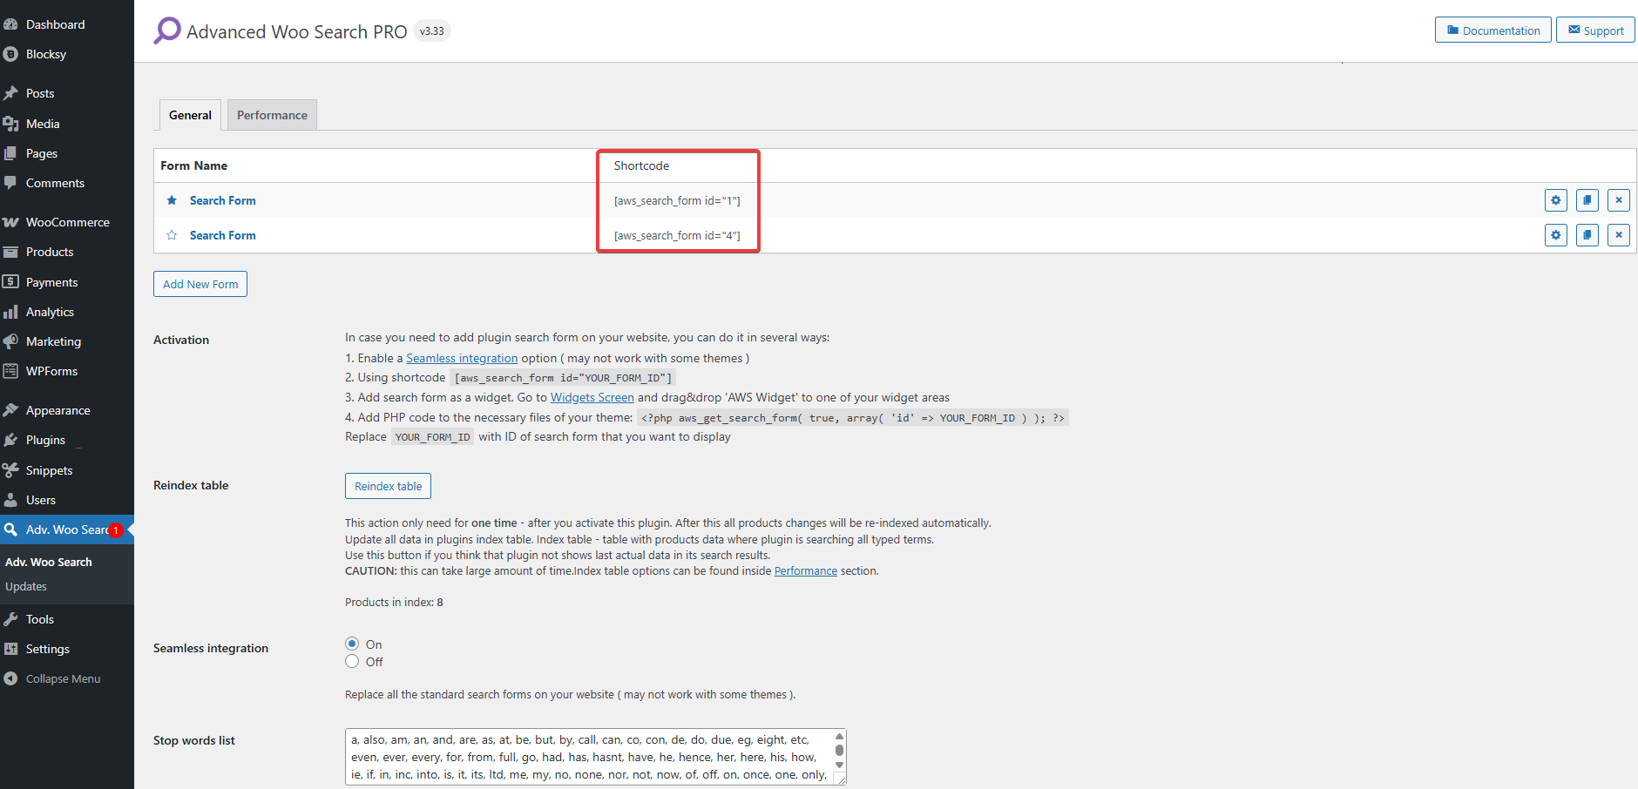Open settings gear for first Search Form
This screenshot has height=789, width=1638.
coord(1555,200)
